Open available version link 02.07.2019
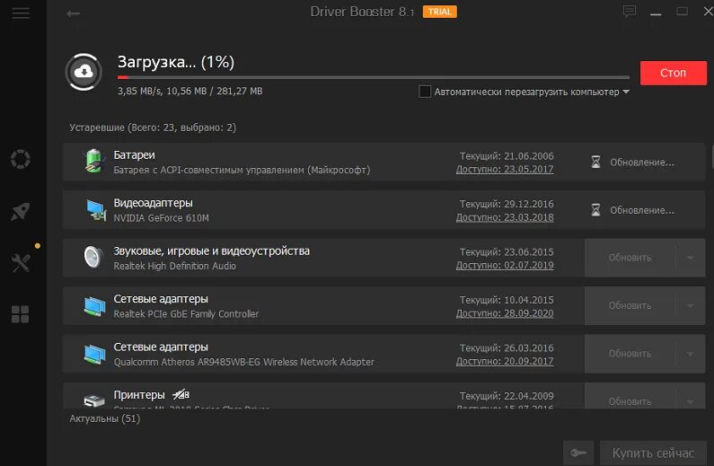Image resolution: width=714 pixels, height=466 pixels. coord(505,265)
